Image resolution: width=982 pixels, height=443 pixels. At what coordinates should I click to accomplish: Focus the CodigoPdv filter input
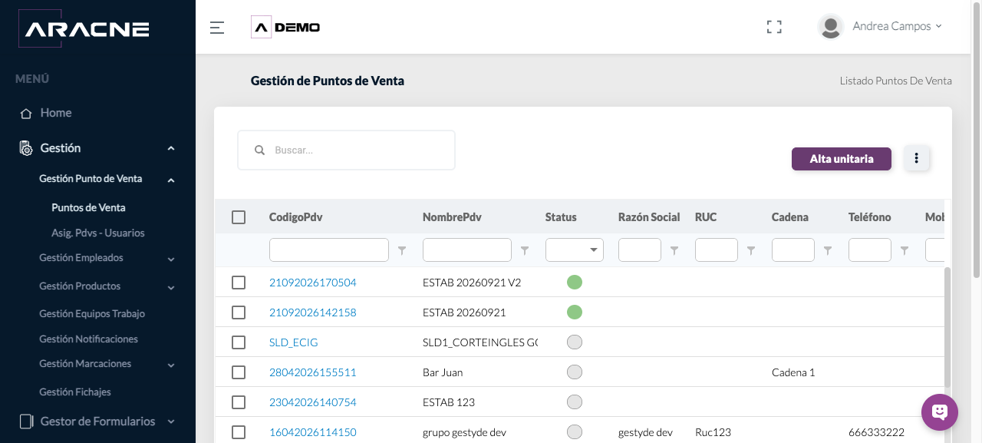tap(329, 250)
